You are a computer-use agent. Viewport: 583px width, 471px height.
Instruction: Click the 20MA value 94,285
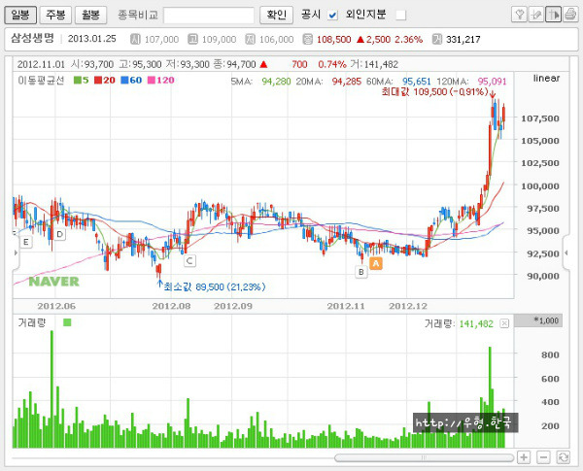click(x=346, y=82)
